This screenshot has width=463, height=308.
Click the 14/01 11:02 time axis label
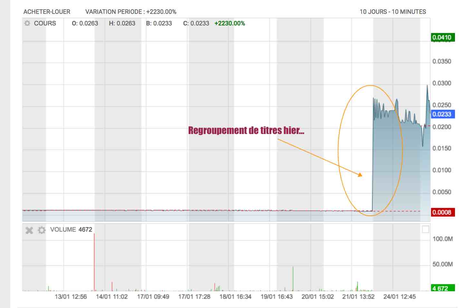(x=112, y=296)
